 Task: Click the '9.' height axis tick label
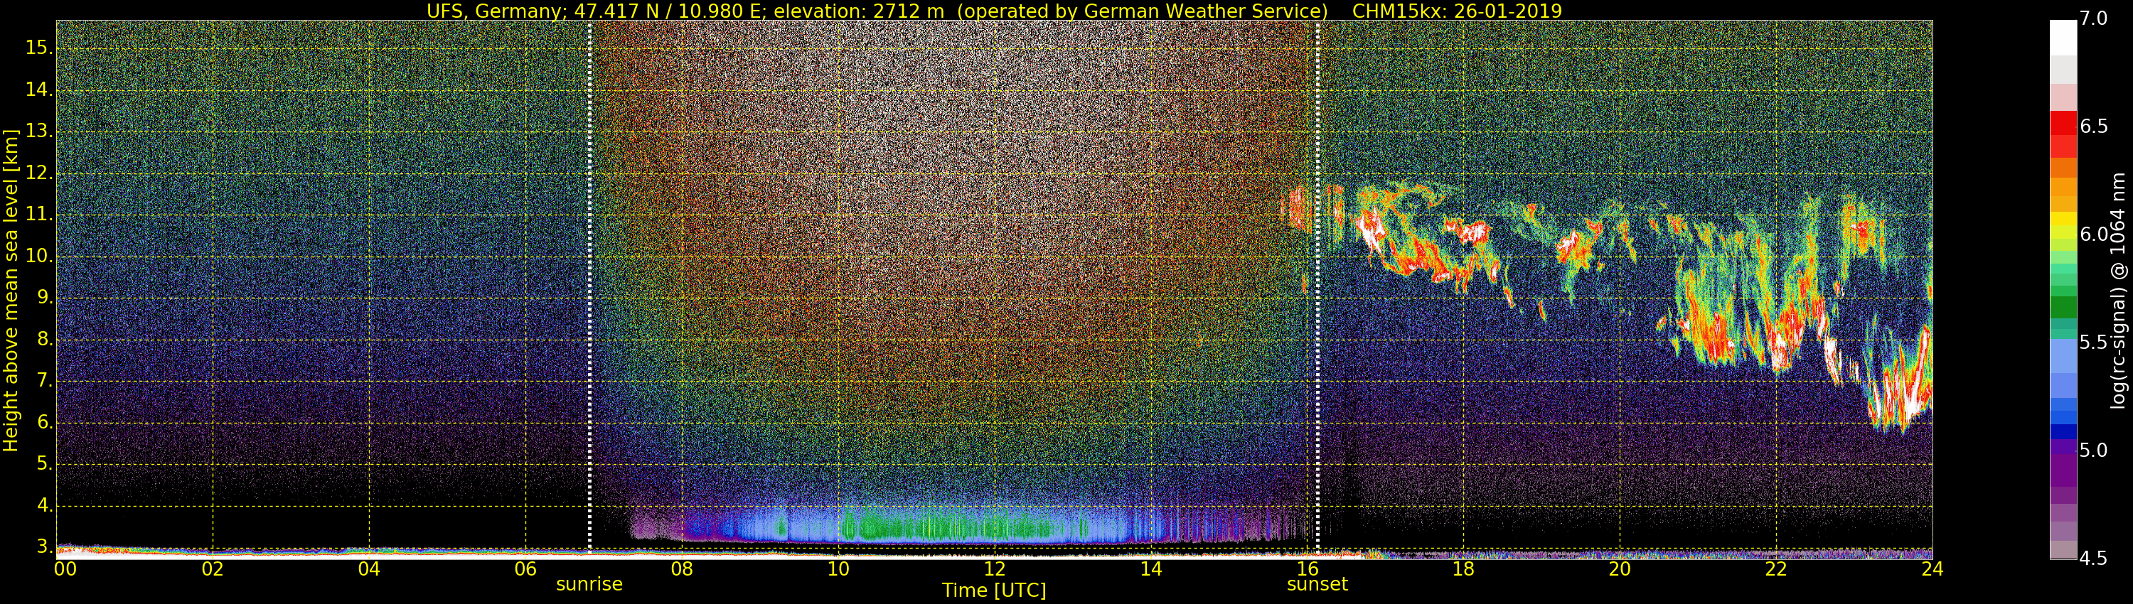point(44,297)
